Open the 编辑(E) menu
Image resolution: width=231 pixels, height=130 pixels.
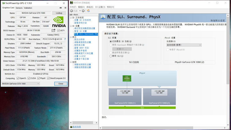tap(81, 7)
